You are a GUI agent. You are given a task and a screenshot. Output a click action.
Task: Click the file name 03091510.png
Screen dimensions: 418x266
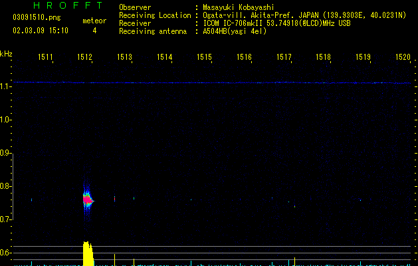point(37,17)
